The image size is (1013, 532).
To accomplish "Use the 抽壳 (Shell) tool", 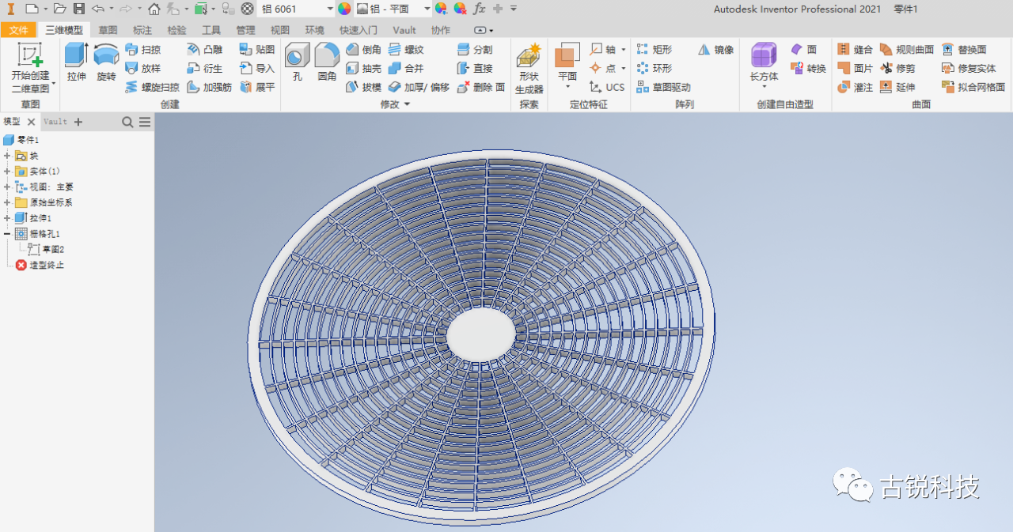I will (363, 68).
